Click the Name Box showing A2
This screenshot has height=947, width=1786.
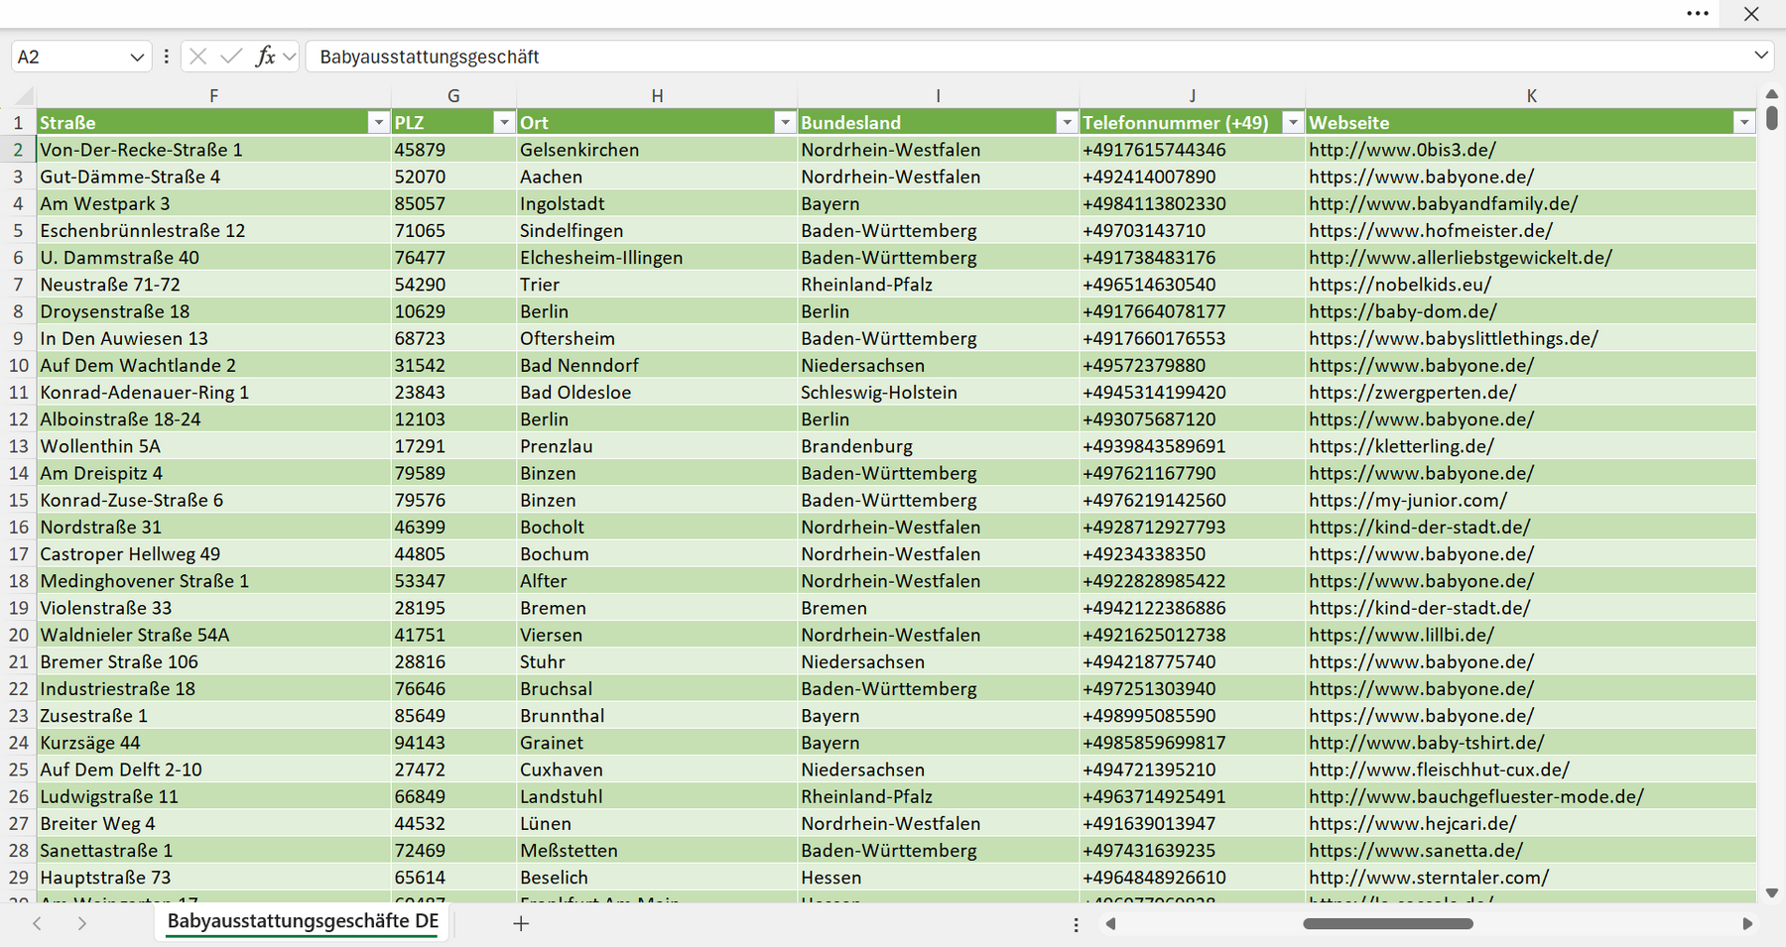point(69,57)
